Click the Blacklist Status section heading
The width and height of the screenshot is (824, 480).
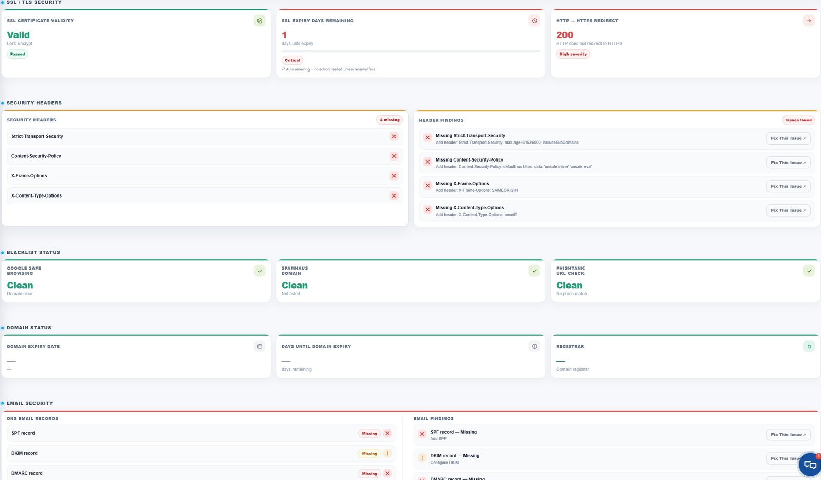[33, 252]
